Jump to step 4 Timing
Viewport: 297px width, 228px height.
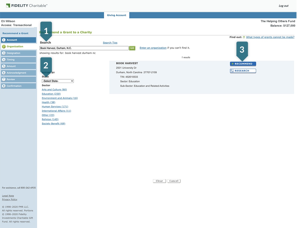tap(19, 60)
